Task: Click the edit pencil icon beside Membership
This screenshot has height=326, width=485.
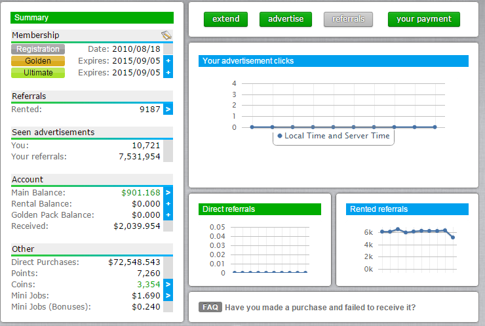Action: pyautogui.click(x=166, y=35)
